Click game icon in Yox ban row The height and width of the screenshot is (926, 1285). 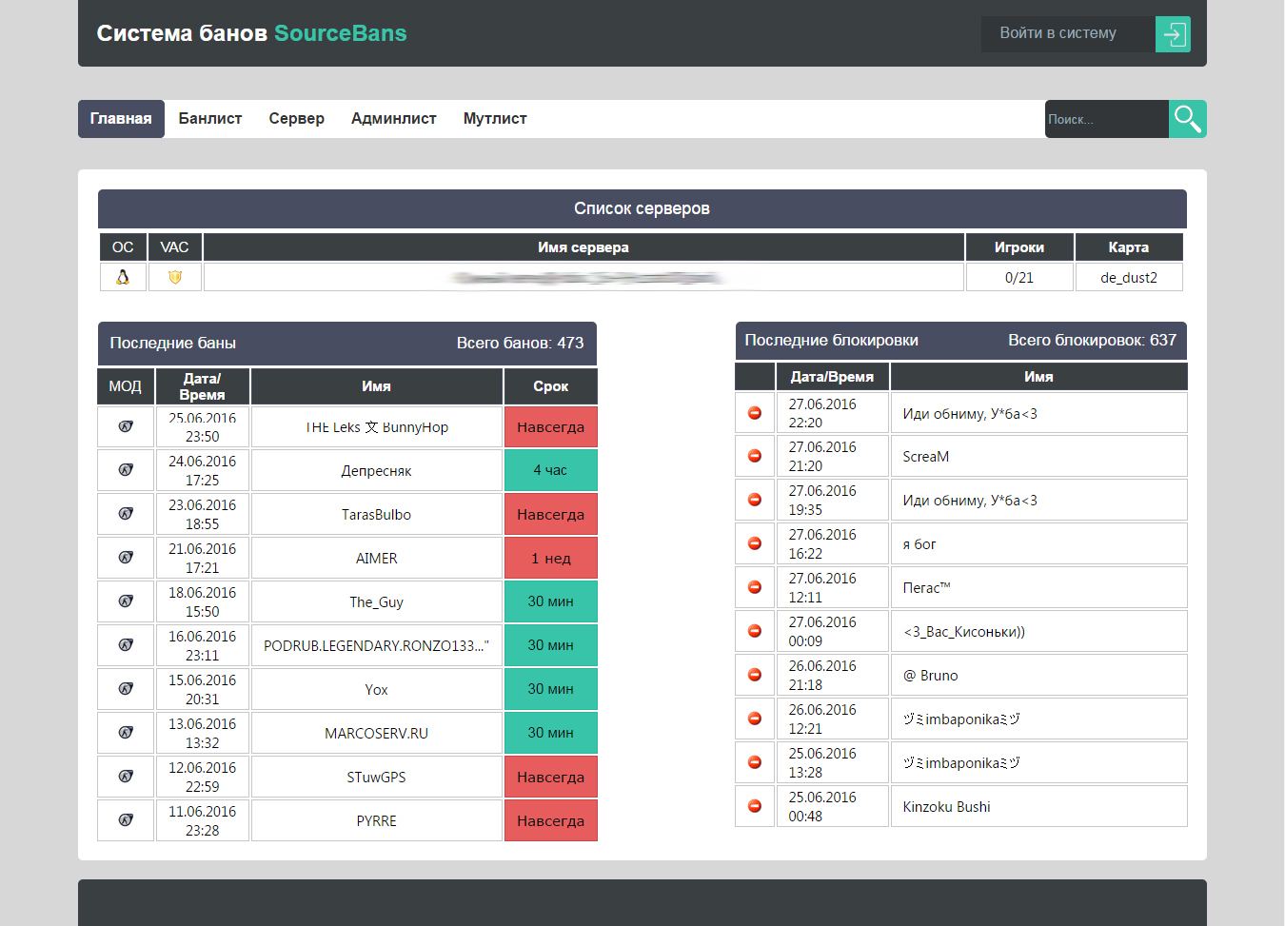click(x=126, y=689)
